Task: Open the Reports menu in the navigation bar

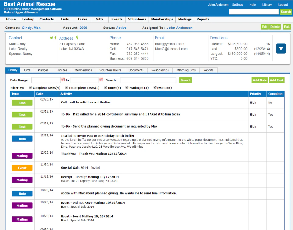Action: click(x=203, y=19)
